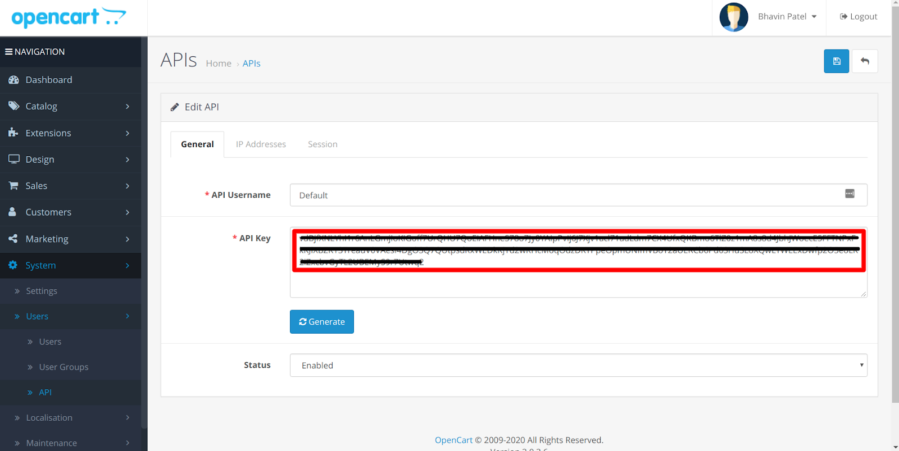Collapse the System menu chevron
This screenshot has height=451, width=899.
(x=128, y=266)
